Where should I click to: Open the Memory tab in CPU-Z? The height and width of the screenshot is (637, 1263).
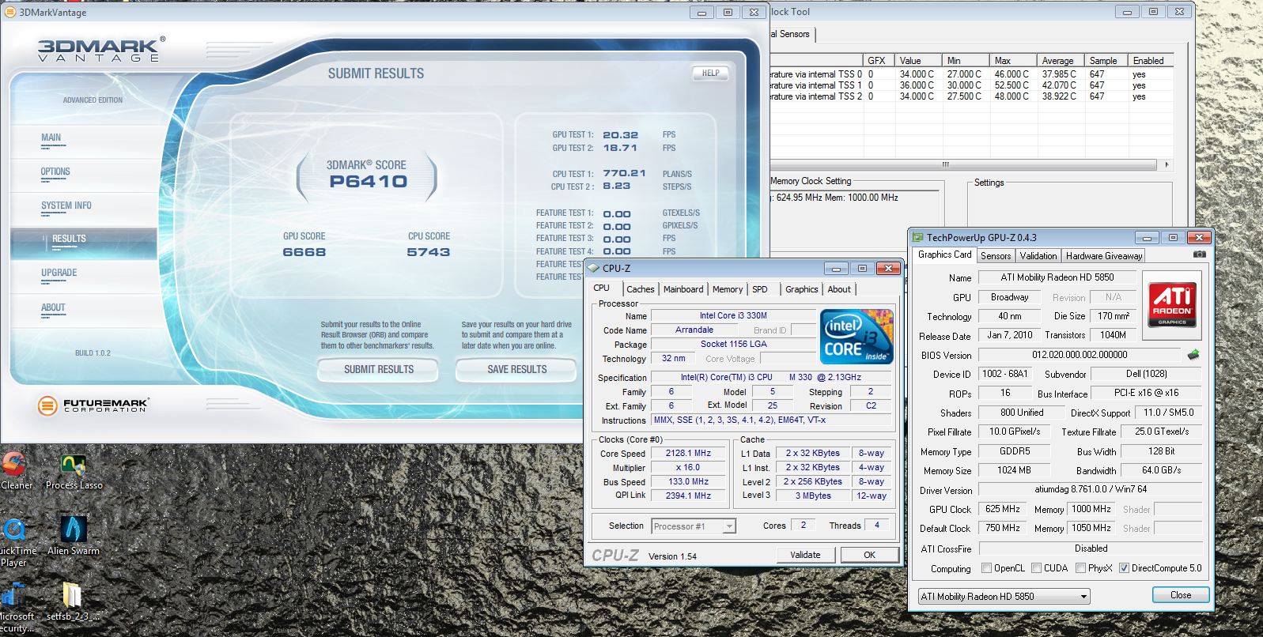[727, 289]
